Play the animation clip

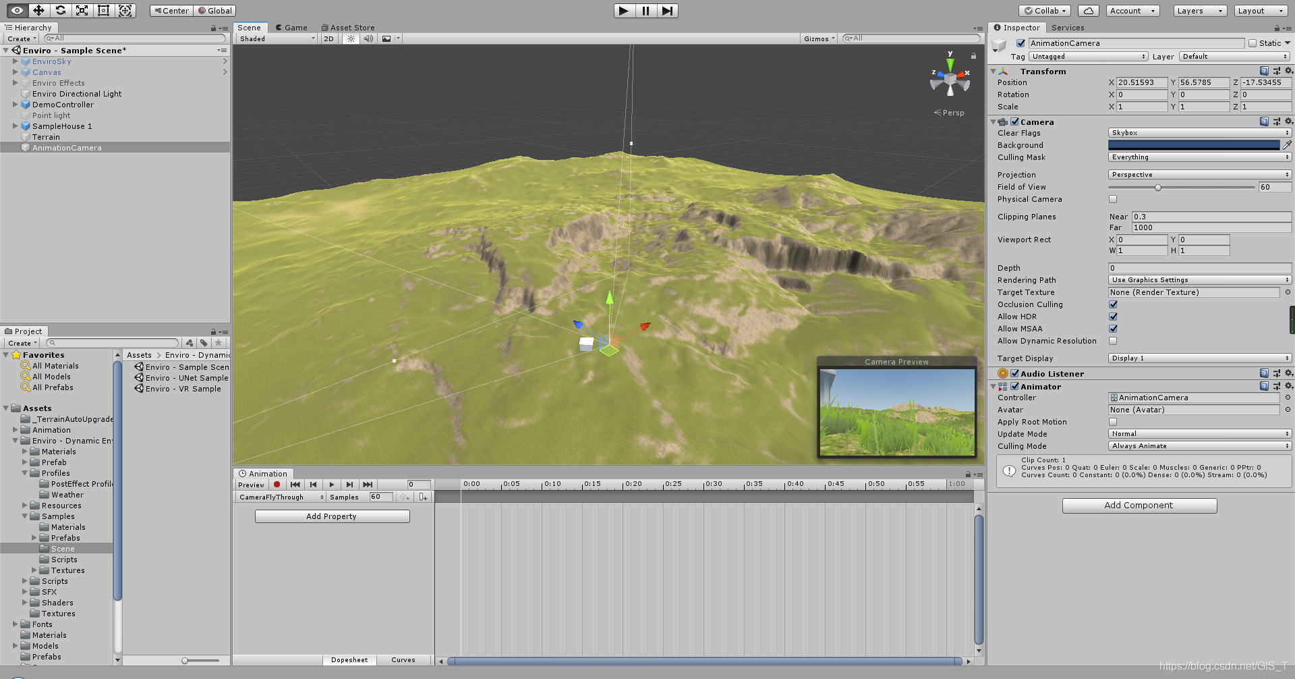coord(331,485)
